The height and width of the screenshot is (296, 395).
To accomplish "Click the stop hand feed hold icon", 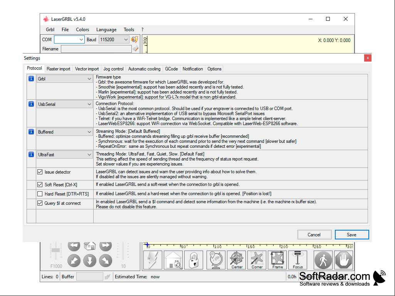I will pos(344,260).
